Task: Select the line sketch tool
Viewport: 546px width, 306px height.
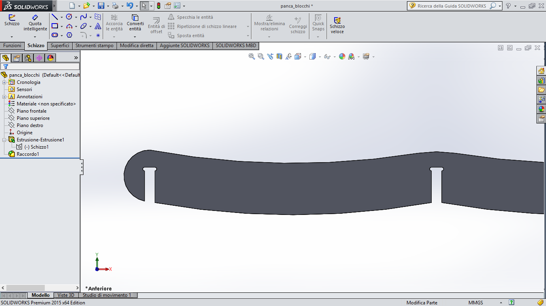Action: [x=55, y=17]
